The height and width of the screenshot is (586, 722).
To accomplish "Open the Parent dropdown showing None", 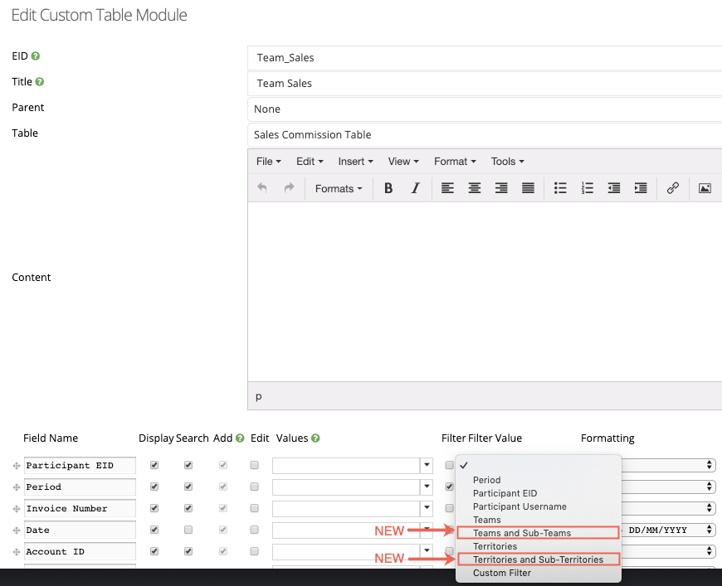I will click(485, 109).
